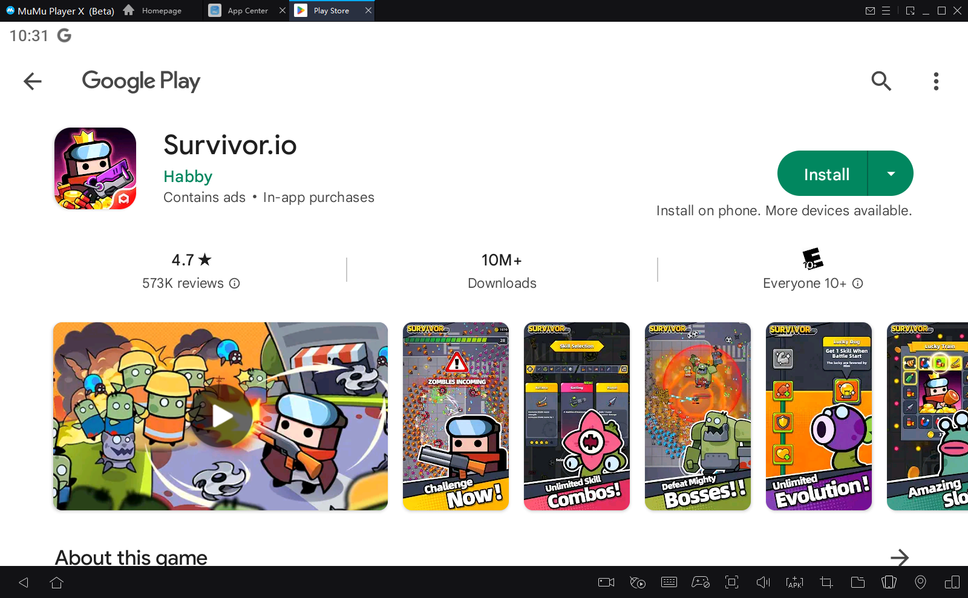Go back with the Google Play arrow

click(x=33, y=81)
